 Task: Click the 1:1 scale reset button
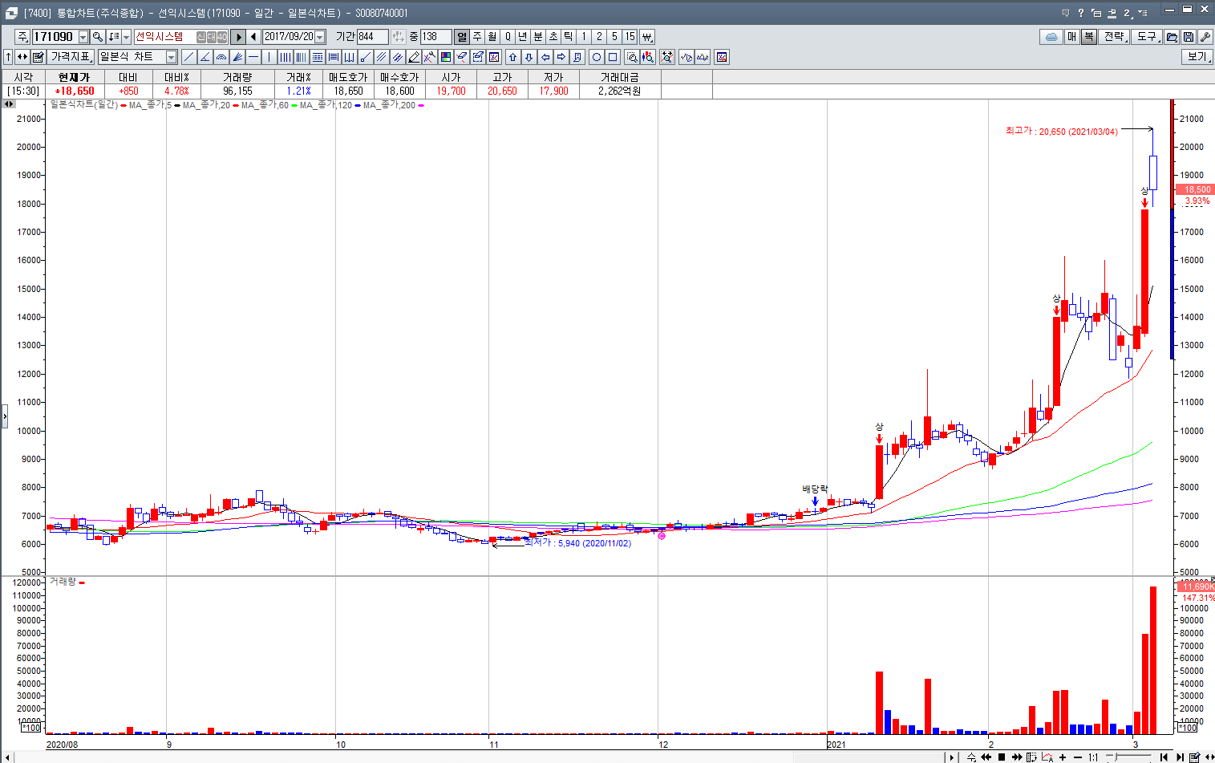coord(1093,757)
